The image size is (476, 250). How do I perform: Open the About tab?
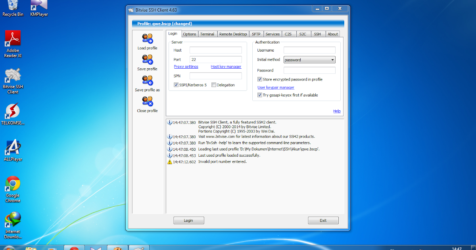point(333,34)
